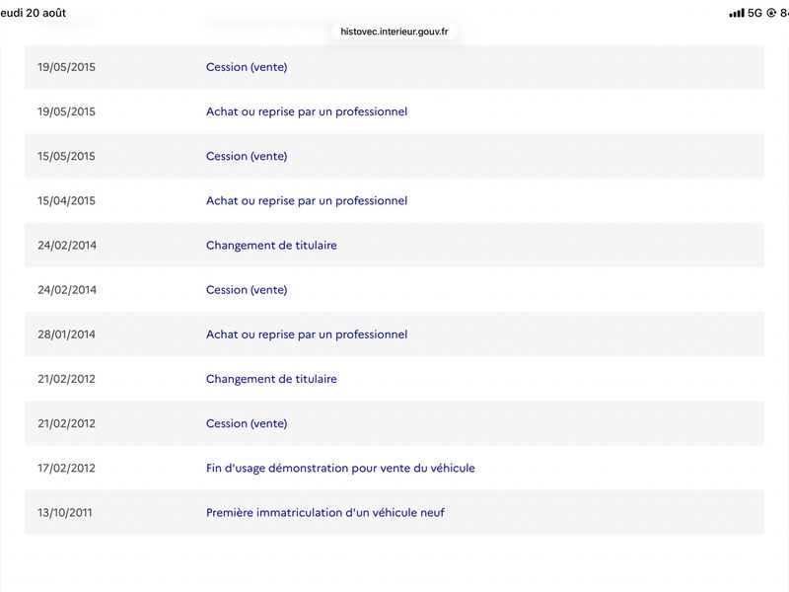Select 'Fin d'usage démonstration pour vente du véhicule'
Viewport: 789px width, 592px height.
tap(340, 468)
